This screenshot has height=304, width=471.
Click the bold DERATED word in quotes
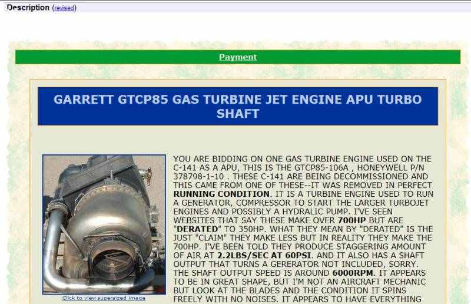click(x=197, y=229)
